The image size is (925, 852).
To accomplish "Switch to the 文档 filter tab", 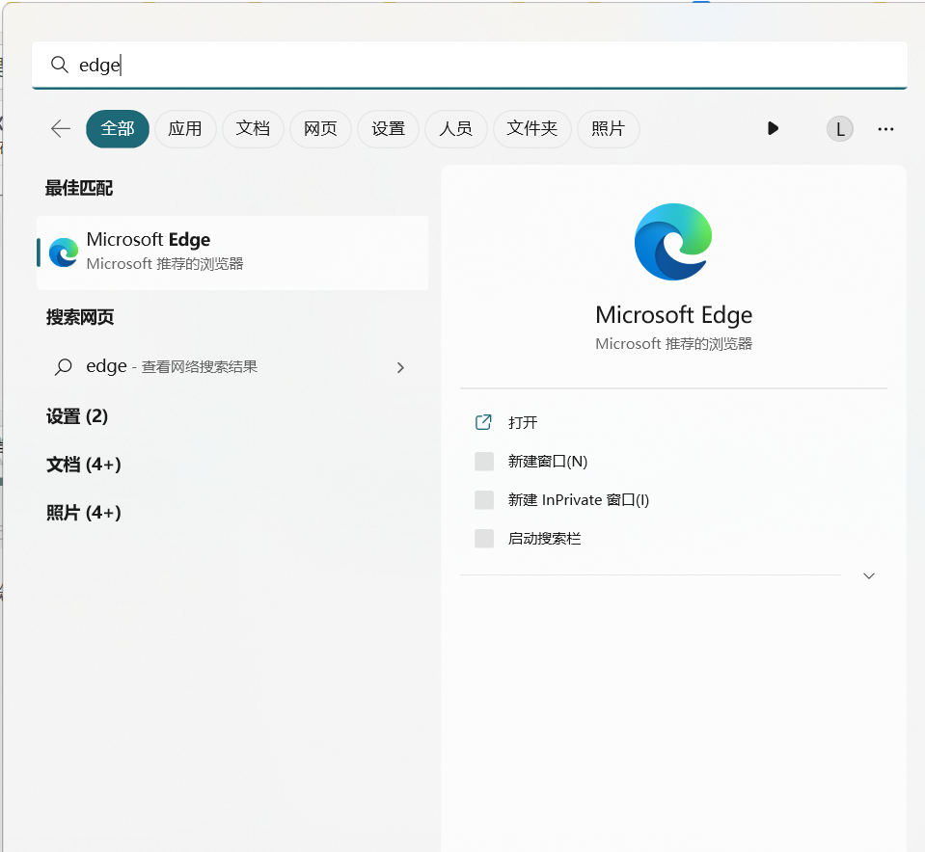I will coord(253,128).
